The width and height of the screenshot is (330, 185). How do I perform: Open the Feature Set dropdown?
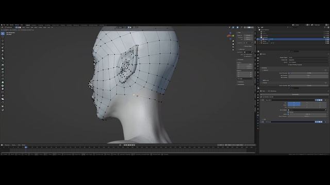(308, 60)
